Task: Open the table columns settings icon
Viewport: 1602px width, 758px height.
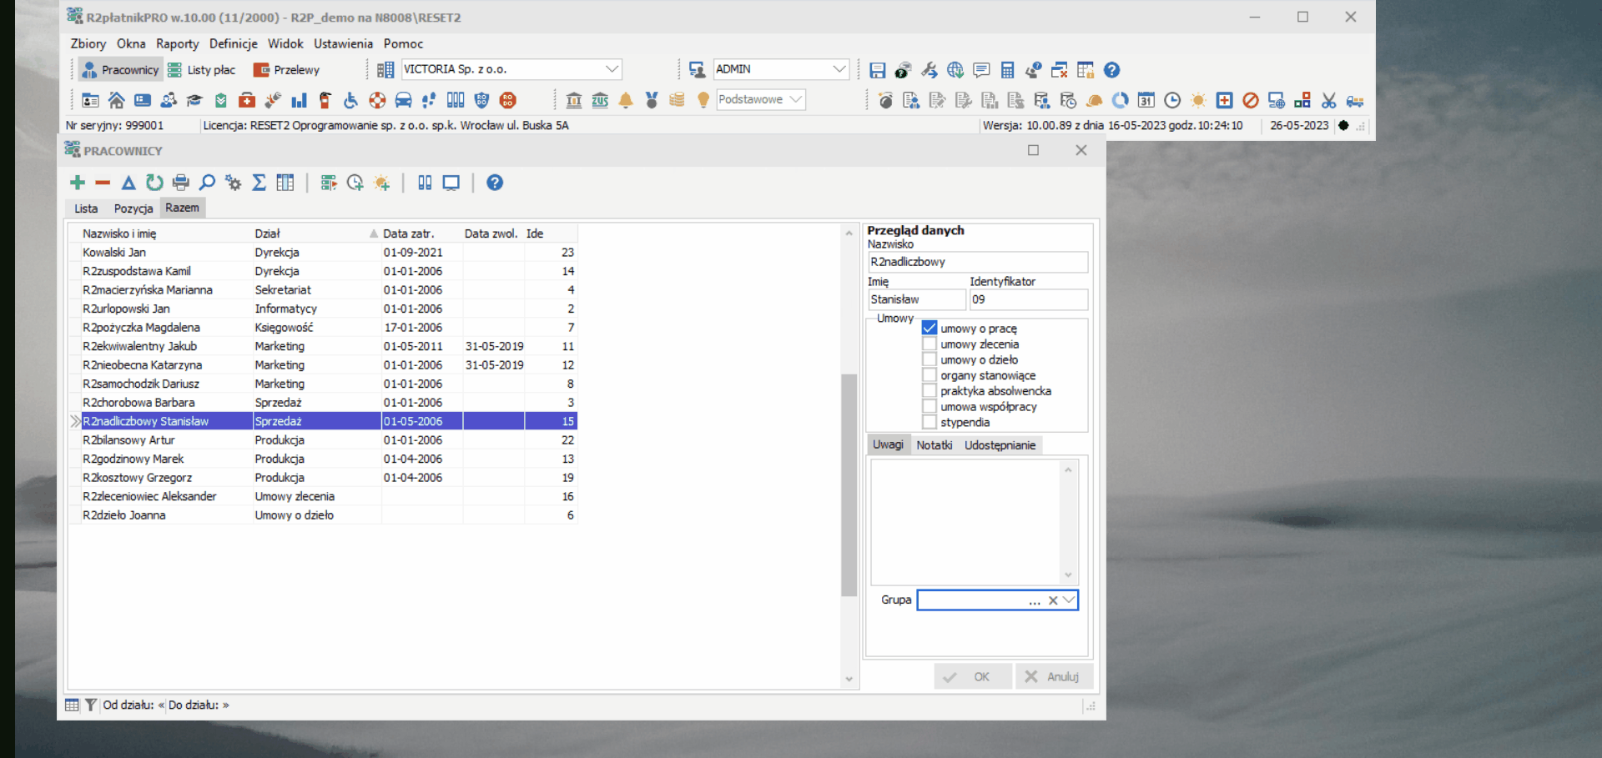Action: [x=285, y=183]
